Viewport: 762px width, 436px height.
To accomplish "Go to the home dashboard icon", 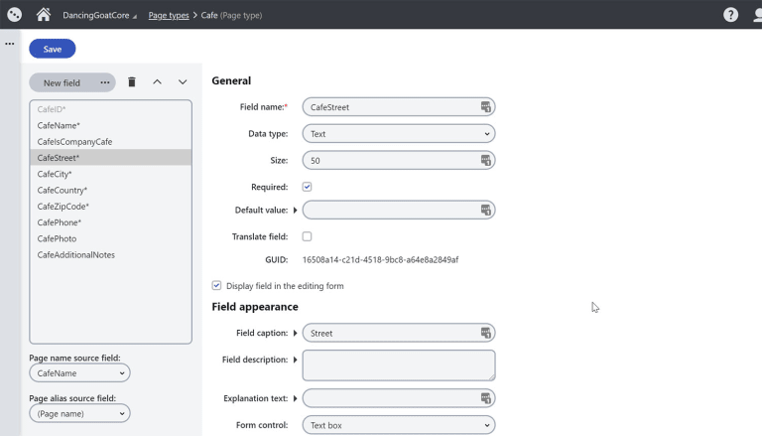I will (44, 15).
